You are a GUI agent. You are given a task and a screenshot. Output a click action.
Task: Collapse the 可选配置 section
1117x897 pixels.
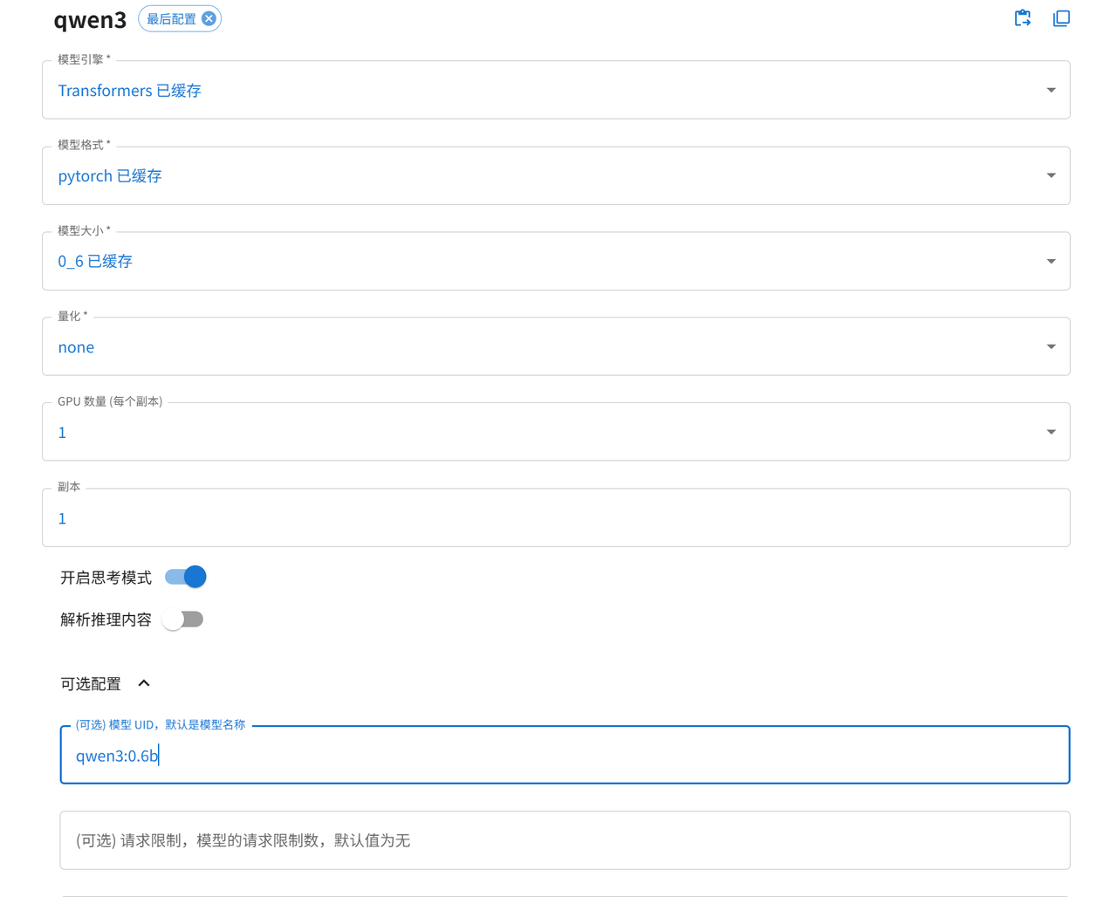[x=144, y=683]
